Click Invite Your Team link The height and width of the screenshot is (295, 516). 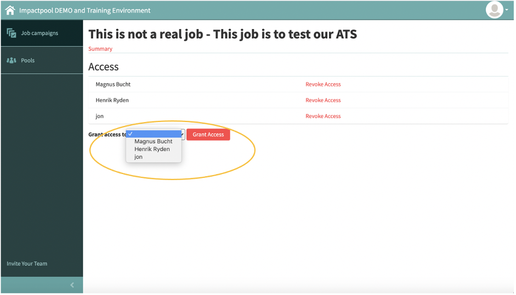(27, 263)
